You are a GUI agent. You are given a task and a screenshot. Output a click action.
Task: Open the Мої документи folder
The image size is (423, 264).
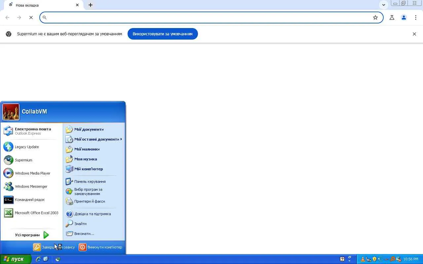tap(94, 129)
